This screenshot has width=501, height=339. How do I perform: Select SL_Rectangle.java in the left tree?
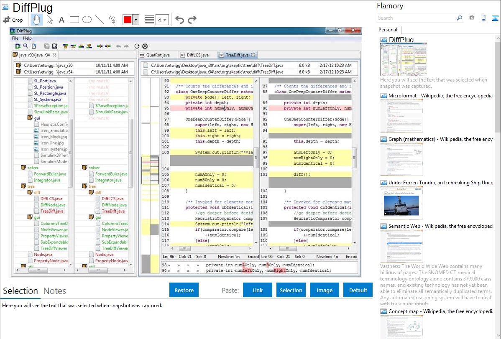[x=50, y=93]
